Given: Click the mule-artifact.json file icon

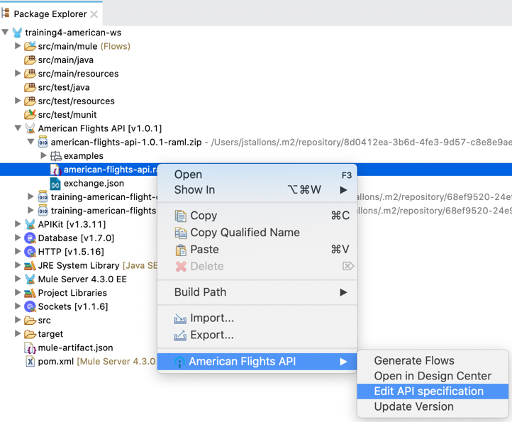Looking at the screenshot, I should tap(30, 348).
